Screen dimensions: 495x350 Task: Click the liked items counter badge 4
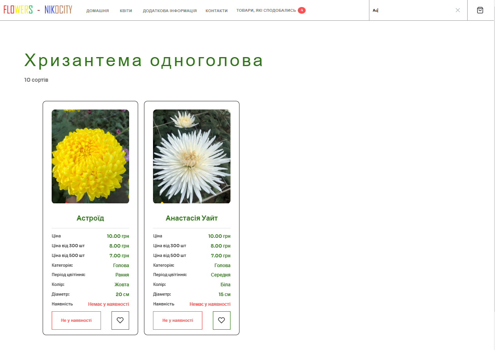point(302,10)
